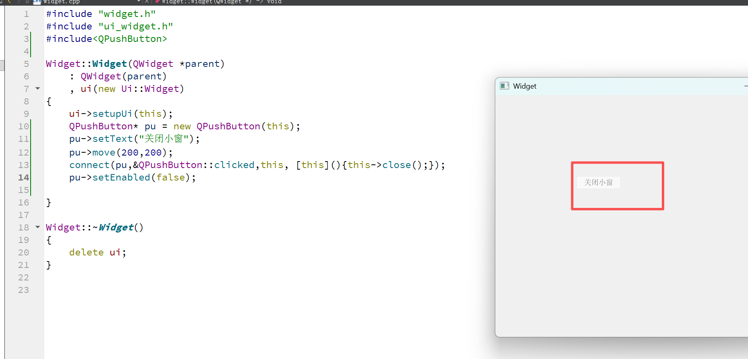Click the go-forward arrow in editor toolbar
748x359 pixels.
pyautogui.click(x=19, y=2)
